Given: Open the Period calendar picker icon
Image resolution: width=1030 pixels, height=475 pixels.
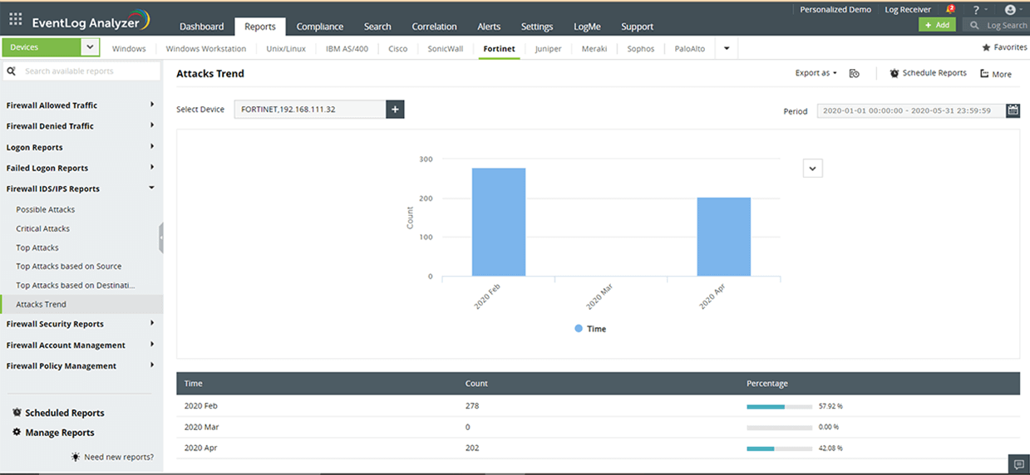Looking at the screenshot, I should point(1013,110).
